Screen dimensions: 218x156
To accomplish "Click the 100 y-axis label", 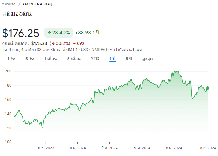I will pyautogui.click(x=8, y=142).
